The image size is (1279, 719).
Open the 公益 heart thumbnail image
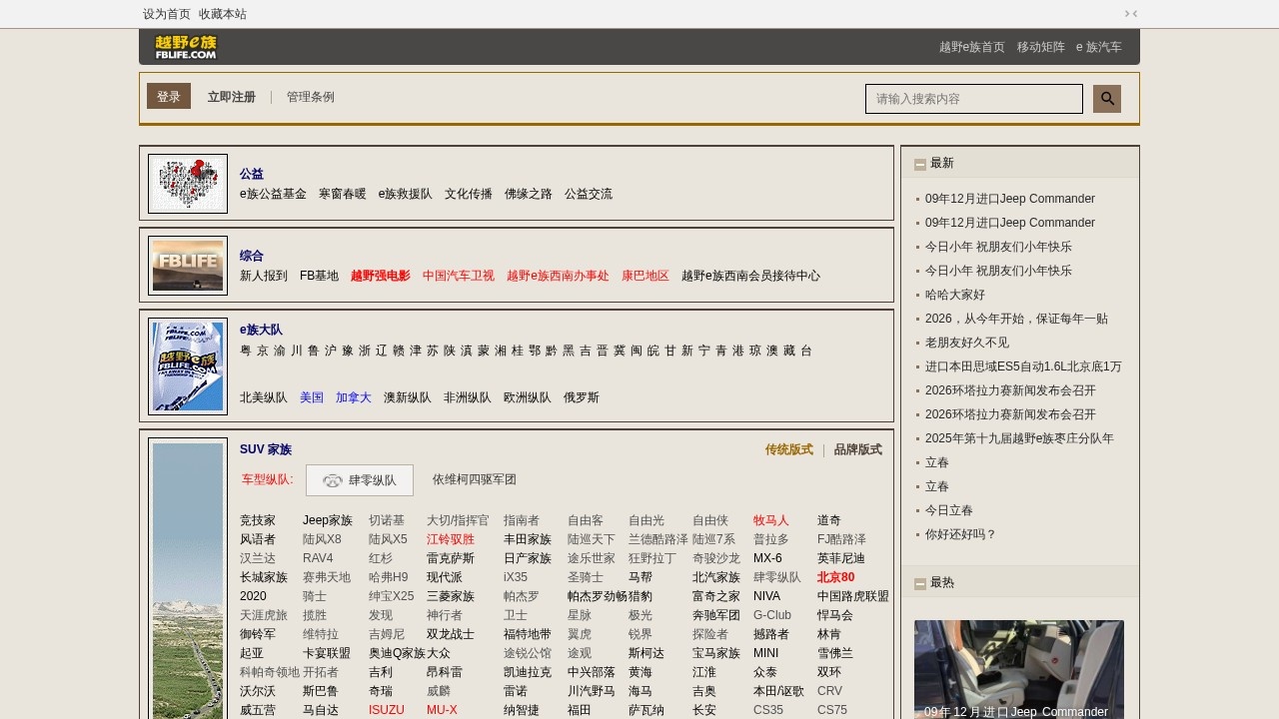pyautogui.click(x=188, y=184)
